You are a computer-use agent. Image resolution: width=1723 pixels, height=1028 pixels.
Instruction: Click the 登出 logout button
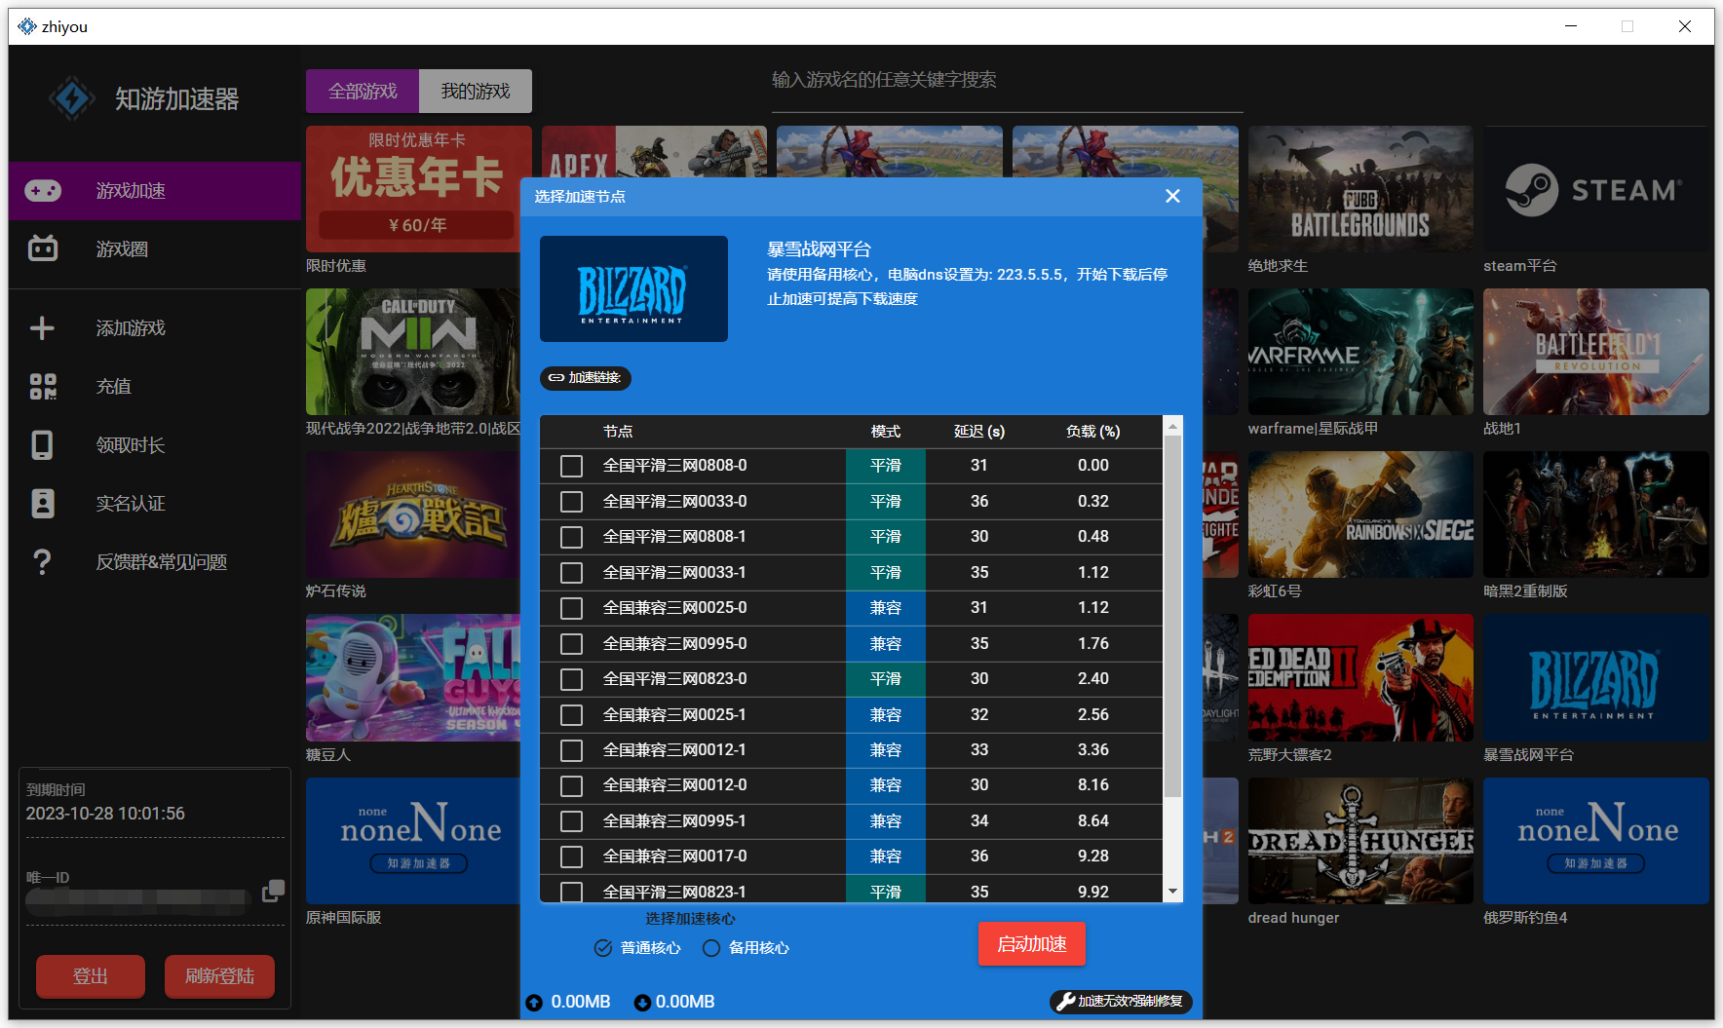(x=91, y=976)
